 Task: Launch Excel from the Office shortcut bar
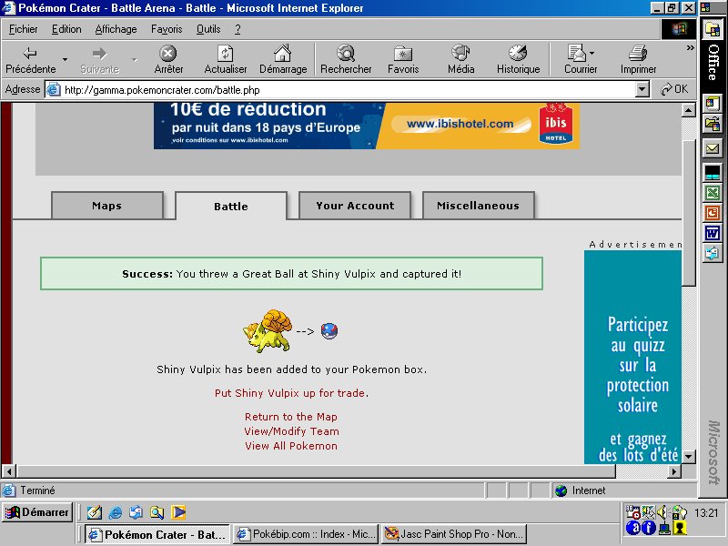[712, 193]
